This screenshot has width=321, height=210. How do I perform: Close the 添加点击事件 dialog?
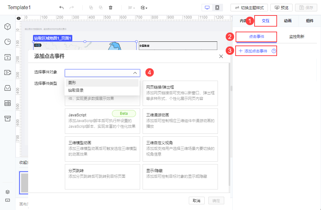point(221,56)
